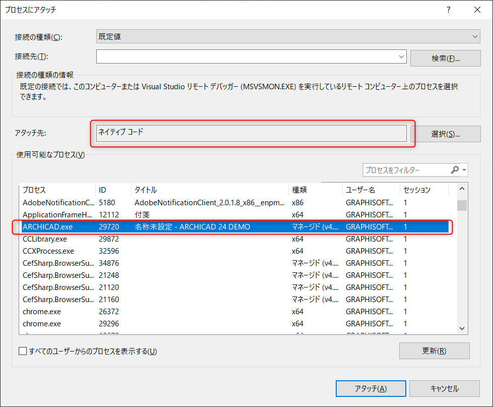The height and width of the screenshot is (407, 493).
Task: Sort by プロセス column header
Action: coord(57,190)
